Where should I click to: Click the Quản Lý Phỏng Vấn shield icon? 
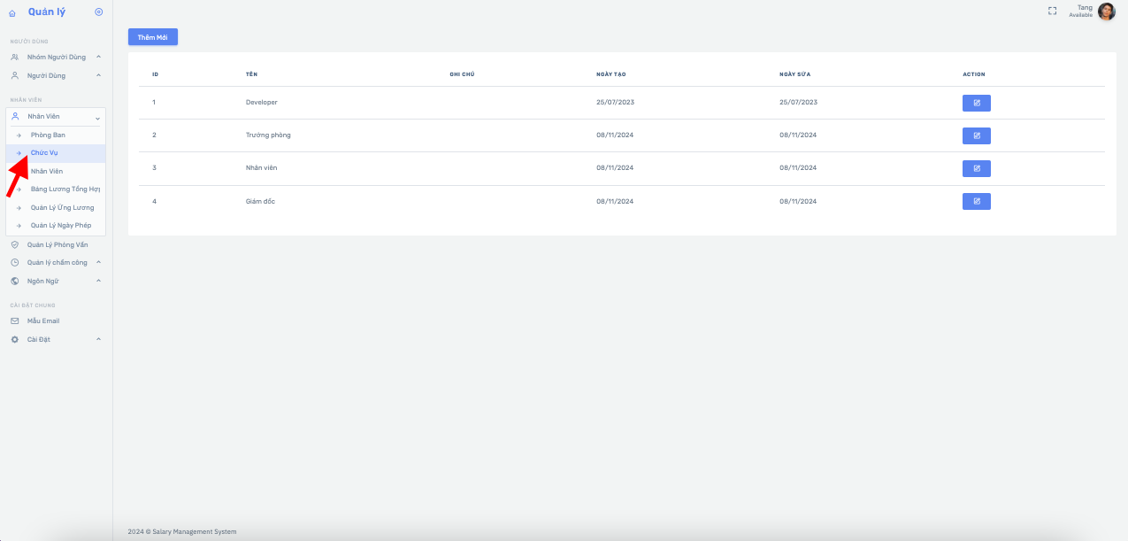(x=15, y=244)
